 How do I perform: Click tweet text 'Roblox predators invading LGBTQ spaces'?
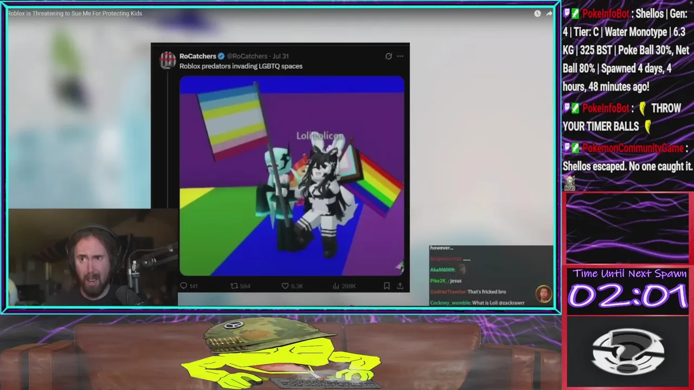[x=241, y=66]
